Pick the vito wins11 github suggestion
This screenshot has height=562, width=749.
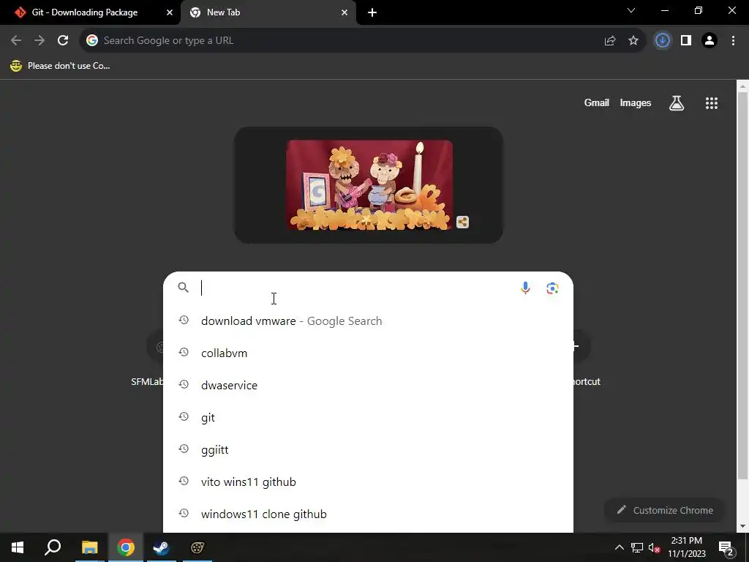point(368,482)
